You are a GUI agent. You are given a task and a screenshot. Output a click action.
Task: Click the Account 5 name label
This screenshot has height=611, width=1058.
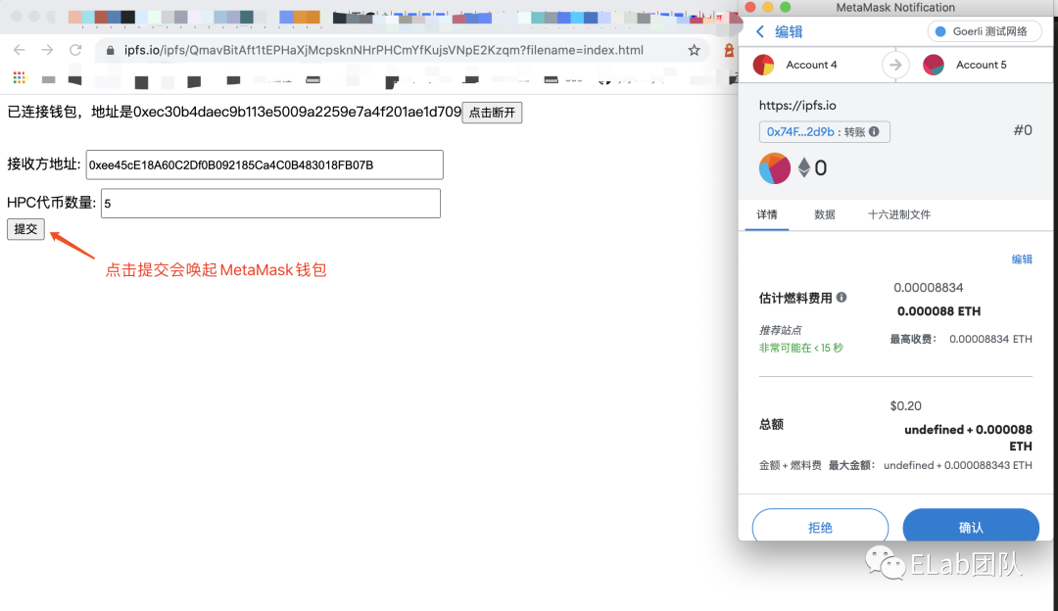click(981, 65)
